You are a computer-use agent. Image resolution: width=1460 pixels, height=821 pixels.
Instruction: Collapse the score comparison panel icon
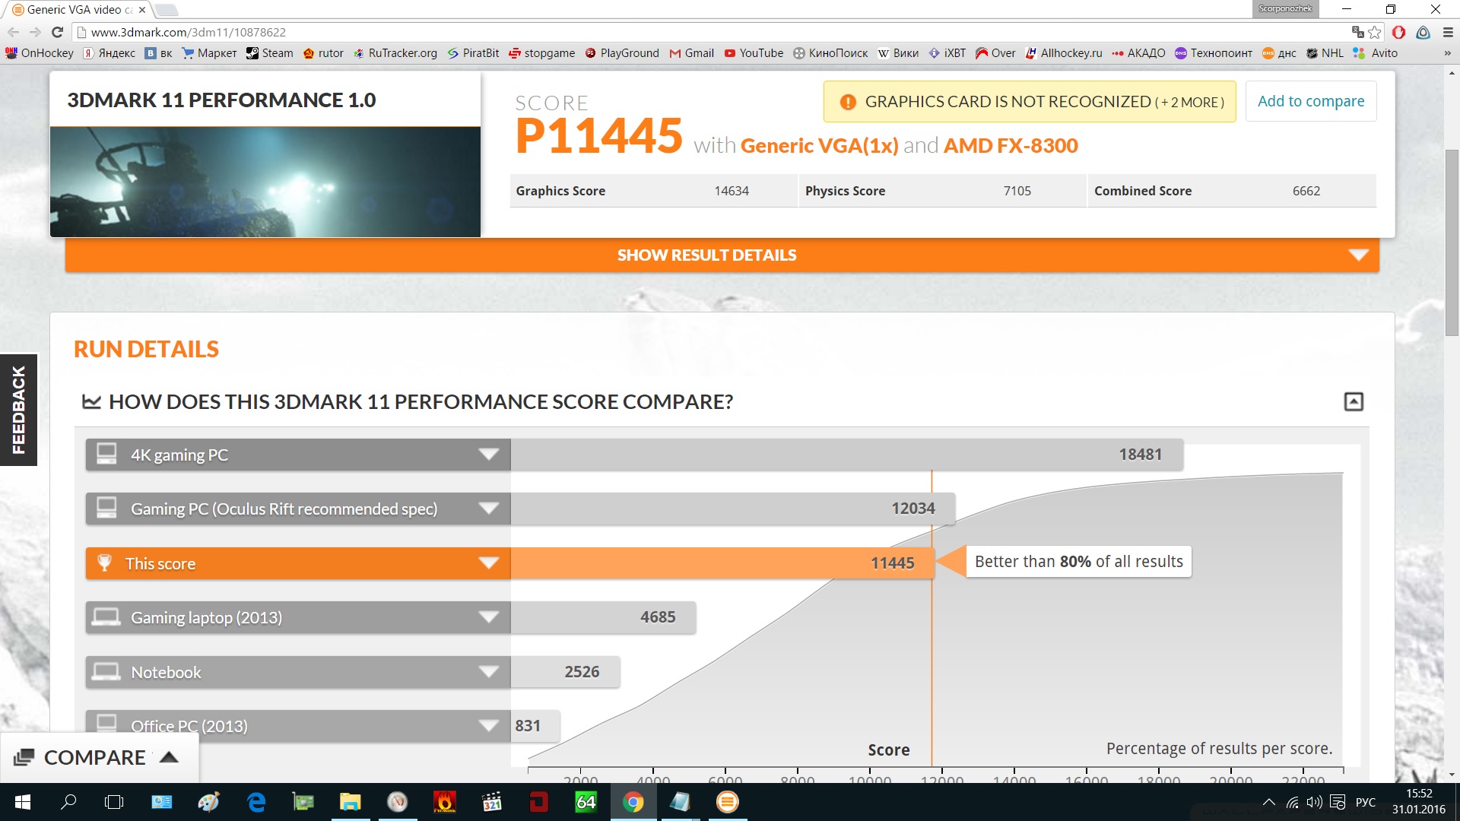coord(1354,401)
